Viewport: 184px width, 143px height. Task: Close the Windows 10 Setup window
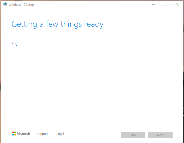tap(177, 5)
